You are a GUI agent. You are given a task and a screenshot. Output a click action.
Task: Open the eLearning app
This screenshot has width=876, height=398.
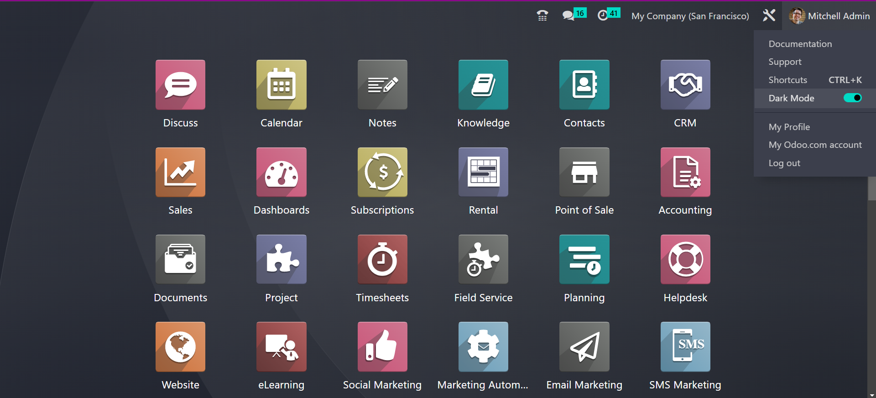pos(282,347)
